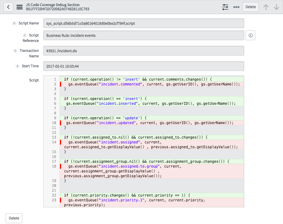Click line "if (current.priority.changes() && current.priority == 1)"

tap(152, 195)
